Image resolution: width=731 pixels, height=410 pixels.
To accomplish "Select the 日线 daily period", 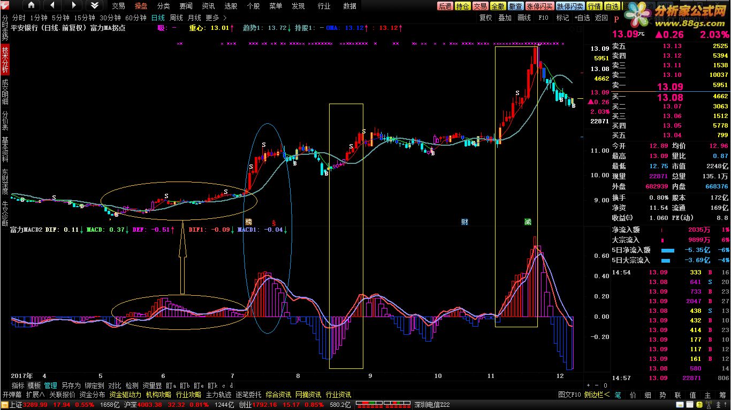I will (x=158, y=18).
